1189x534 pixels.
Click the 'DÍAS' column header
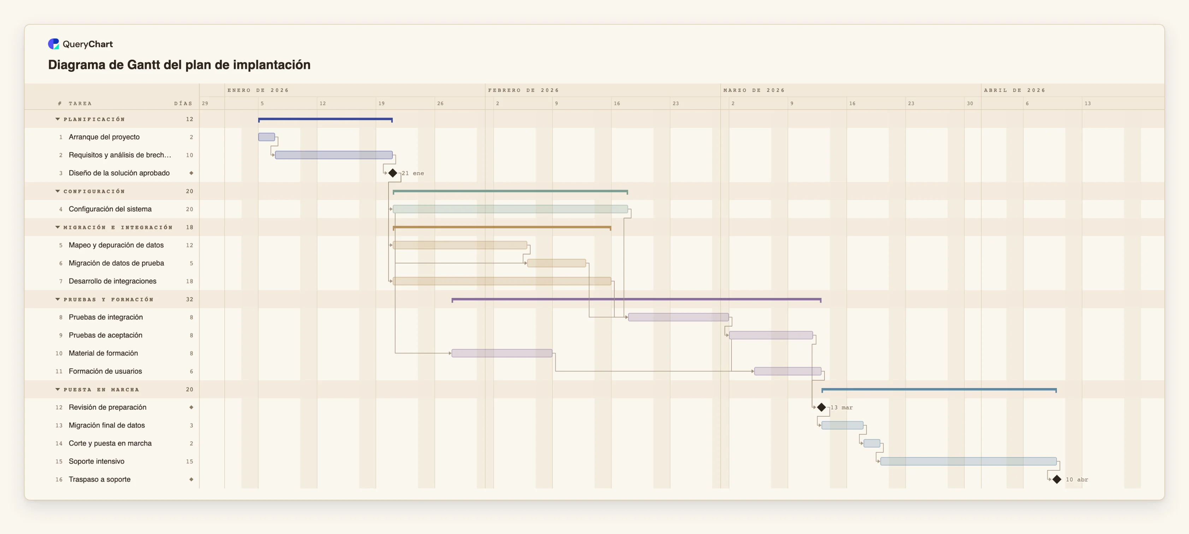(x=183, y=104)
